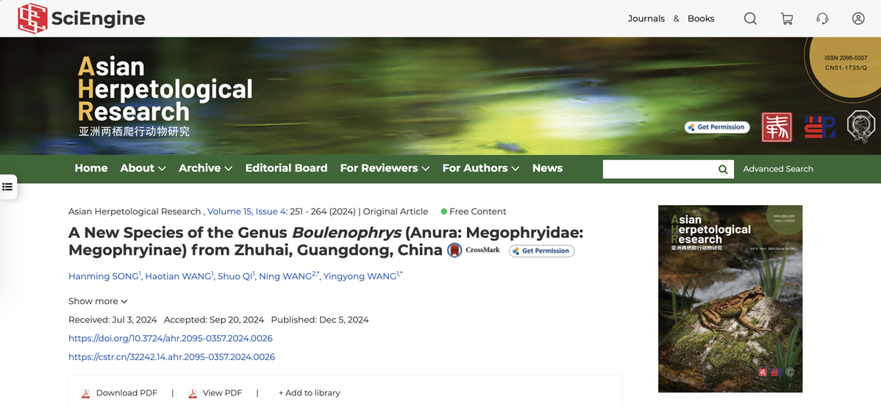Click the journal cover thumbnail with frog
The image size is (881, 407).
click(x=730, y=298)
